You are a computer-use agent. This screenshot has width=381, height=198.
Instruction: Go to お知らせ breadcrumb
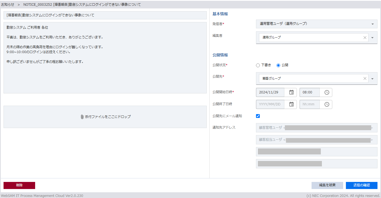8,5
